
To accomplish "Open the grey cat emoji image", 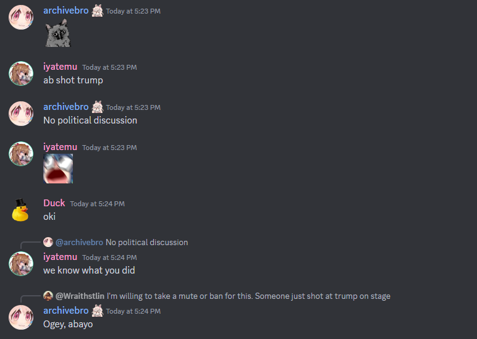I will tap(58, 33).
